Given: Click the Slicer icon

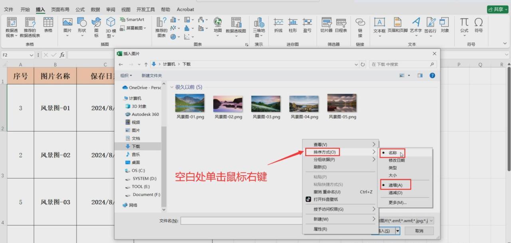Looking at the screenshot, I should (x=327, y=25).
